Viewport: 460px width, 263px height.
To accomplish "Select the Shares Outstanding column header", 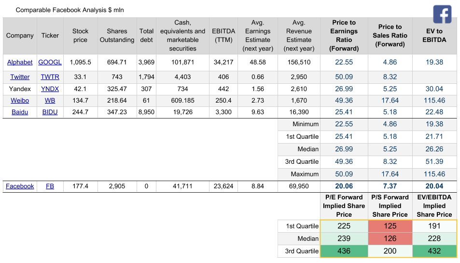I will click(117, 36).
